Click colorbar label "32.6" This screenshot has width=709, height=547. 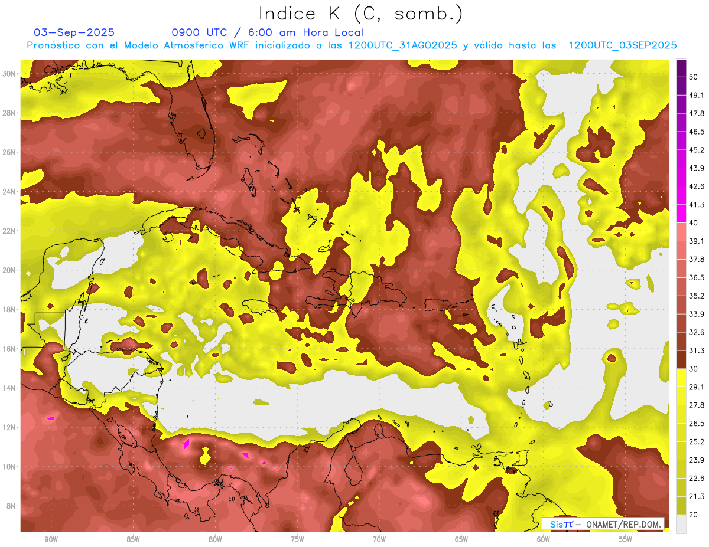click(697, 332)
